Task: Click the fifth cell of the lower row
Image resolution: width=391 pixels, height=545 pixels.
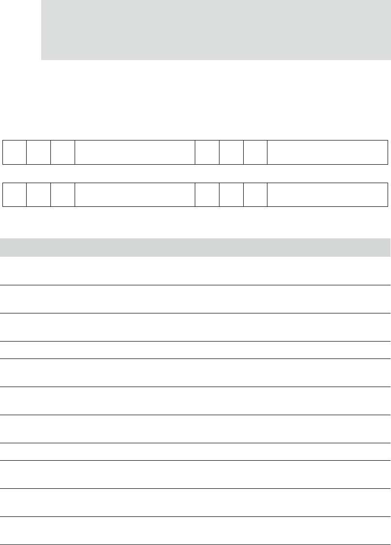Action: (207, 195)
